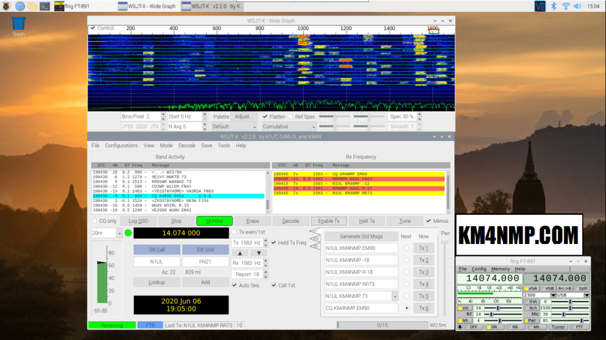
Task: Enable the CQ only checkbox
Action: (x=95, y=221)
